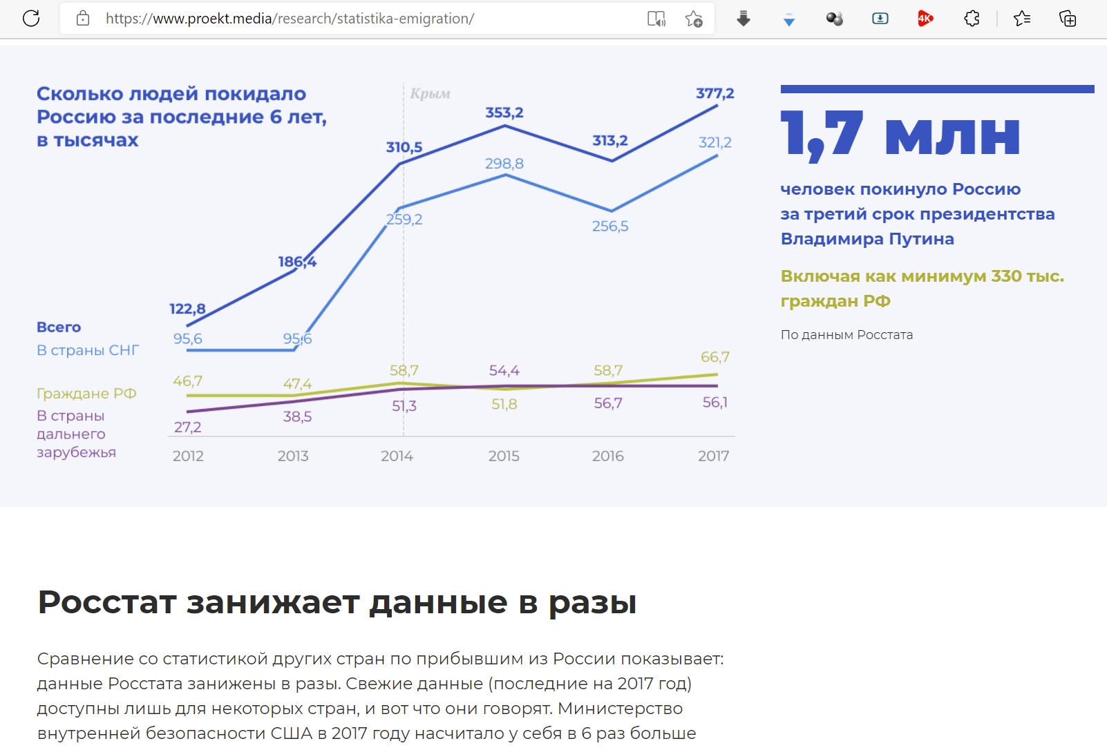Open the teal video download extension icon
This screenshot has width=1107, height=750.
point(880,19)
